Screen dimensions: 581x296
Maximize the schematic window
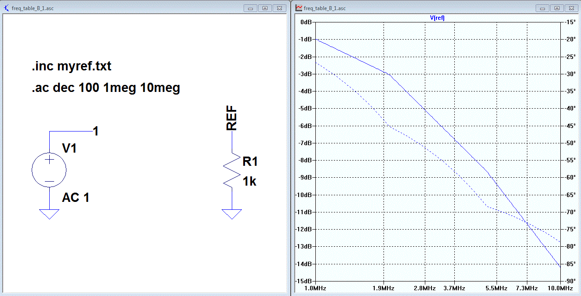[x=265, y=8]
